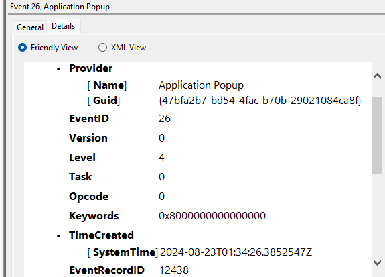Viewport: 385px width, 277px height.
Task: Select the Guid value {47bfa2b7-bd54...}
Action: coord(260,101)
